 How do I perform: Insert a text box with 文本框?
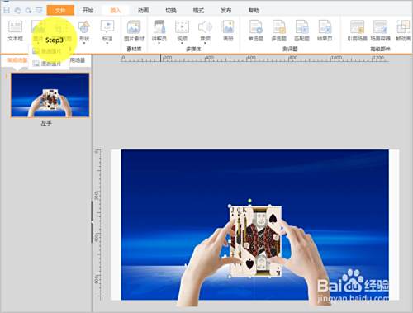coord(16,31)
